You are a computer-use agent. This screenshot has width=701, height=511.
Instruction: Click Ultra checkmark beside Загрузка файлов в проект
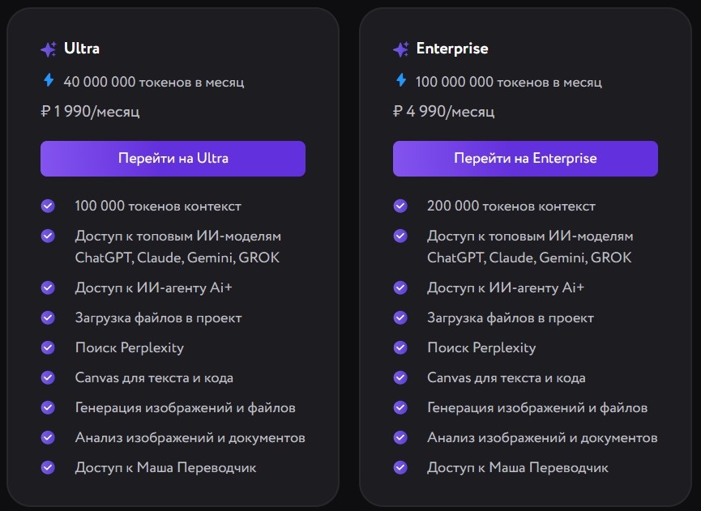pos(48,317)
